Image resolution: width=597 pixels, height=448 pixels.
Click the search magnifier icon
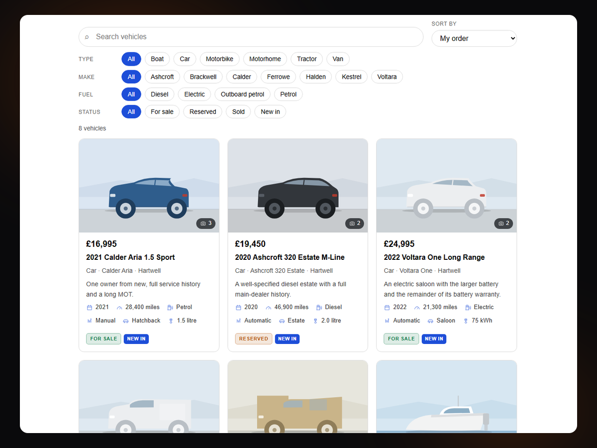click(87, 37)
